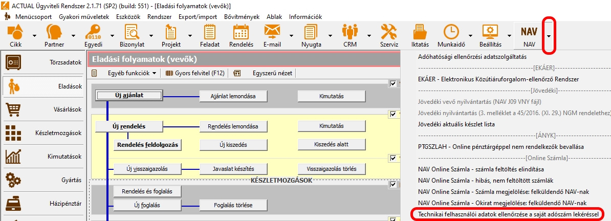Viewport: 611px width, 221px height.
Task: Choose Technikai felhasználói adatok ellenőrzése entry
Action: coord(508,214)
